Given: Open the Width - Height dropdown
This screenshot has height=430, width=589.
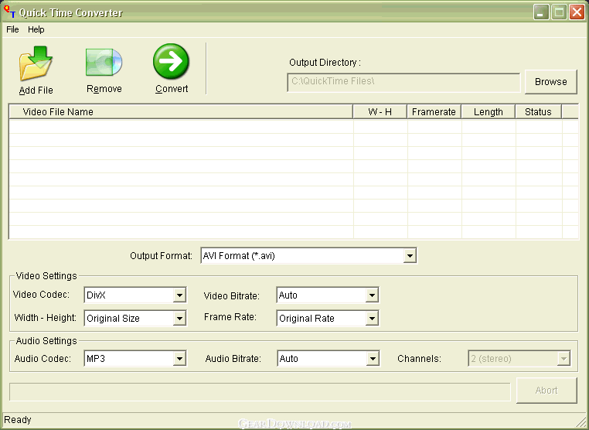Looking at the screenshot, I should click(x=179, y=319).
